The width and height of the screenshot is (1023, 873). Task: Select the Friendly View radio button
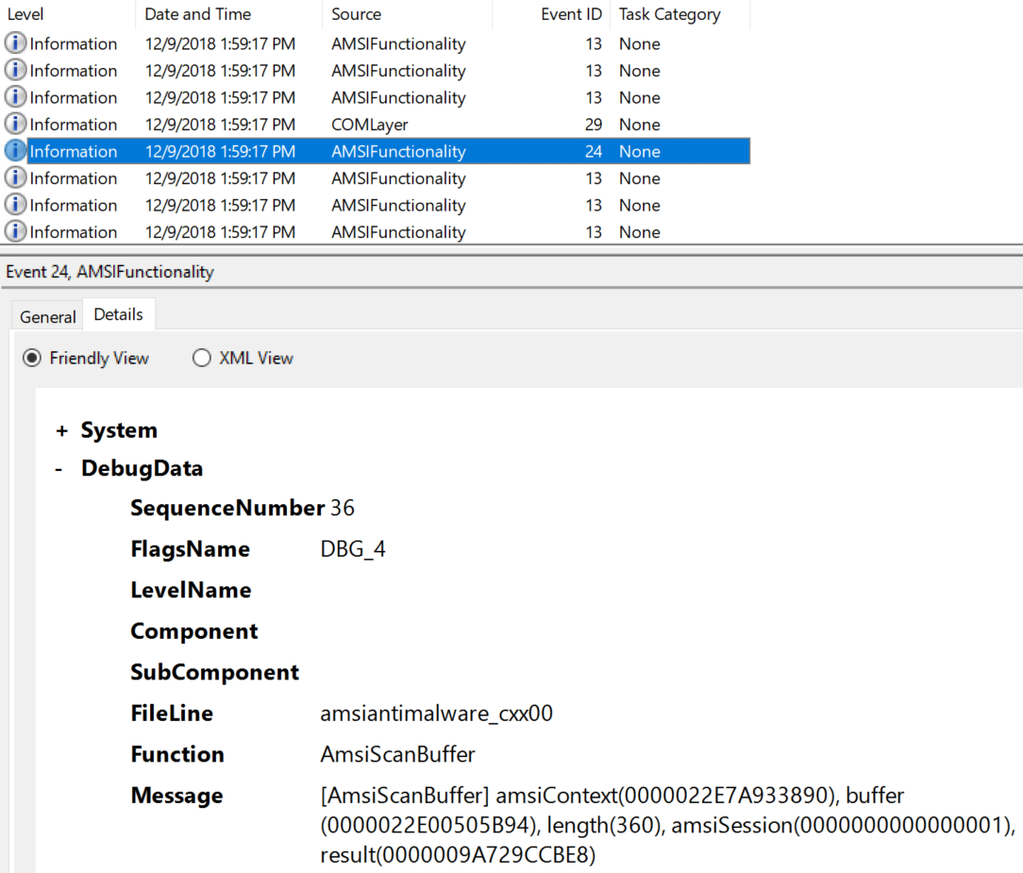(x=29, y=358)
